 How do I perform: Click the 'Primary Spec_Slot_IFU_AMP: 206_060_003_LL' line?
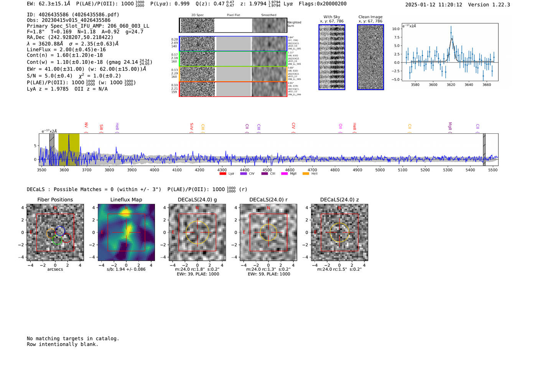88,26
